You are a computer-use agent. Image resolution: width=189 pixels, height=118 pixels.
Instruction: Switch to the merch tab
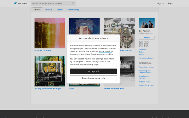[x=49, y=10]
